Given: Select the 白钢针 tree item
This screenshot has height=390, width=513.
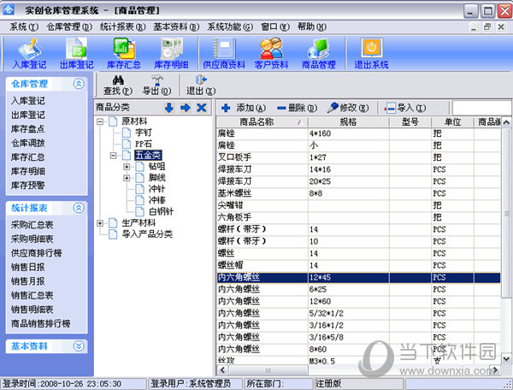Looking at the screenshot, I should (x=160, y=210).
